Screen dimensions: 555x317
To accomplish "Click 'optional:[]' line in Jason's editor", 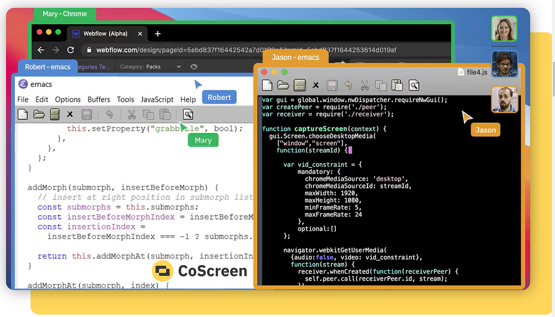I will pyautogui.click(x=317, y=229).
